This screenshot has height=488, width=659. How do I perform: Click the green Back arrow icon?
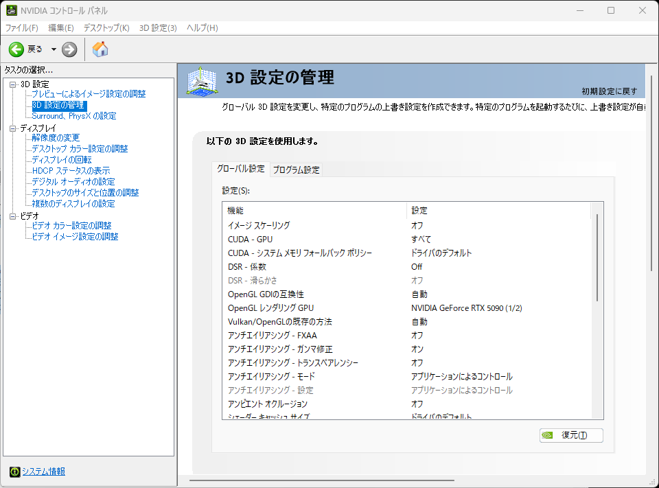point(16,49)
